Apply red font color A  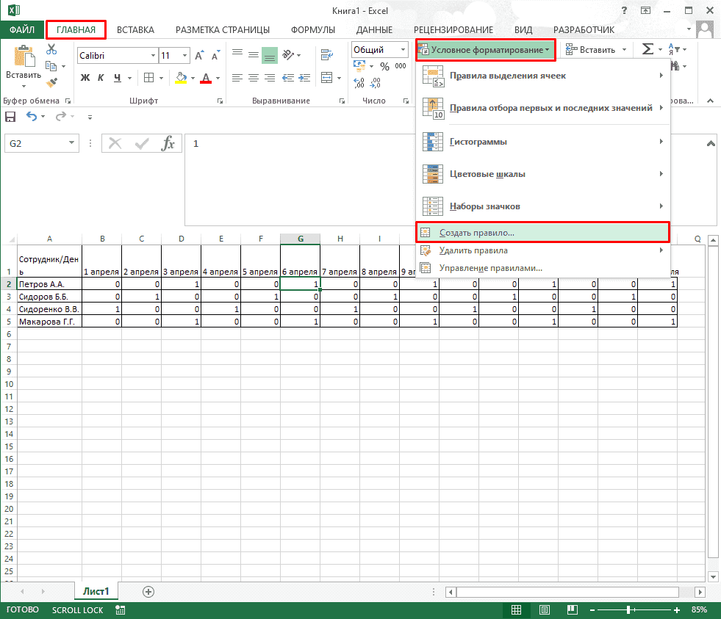pos(206,78)
